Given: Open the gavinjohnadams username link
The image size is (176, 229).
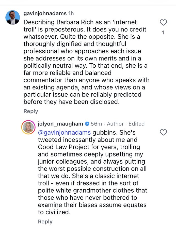Looking at the screenshot, I should click(x=45, y=13).
